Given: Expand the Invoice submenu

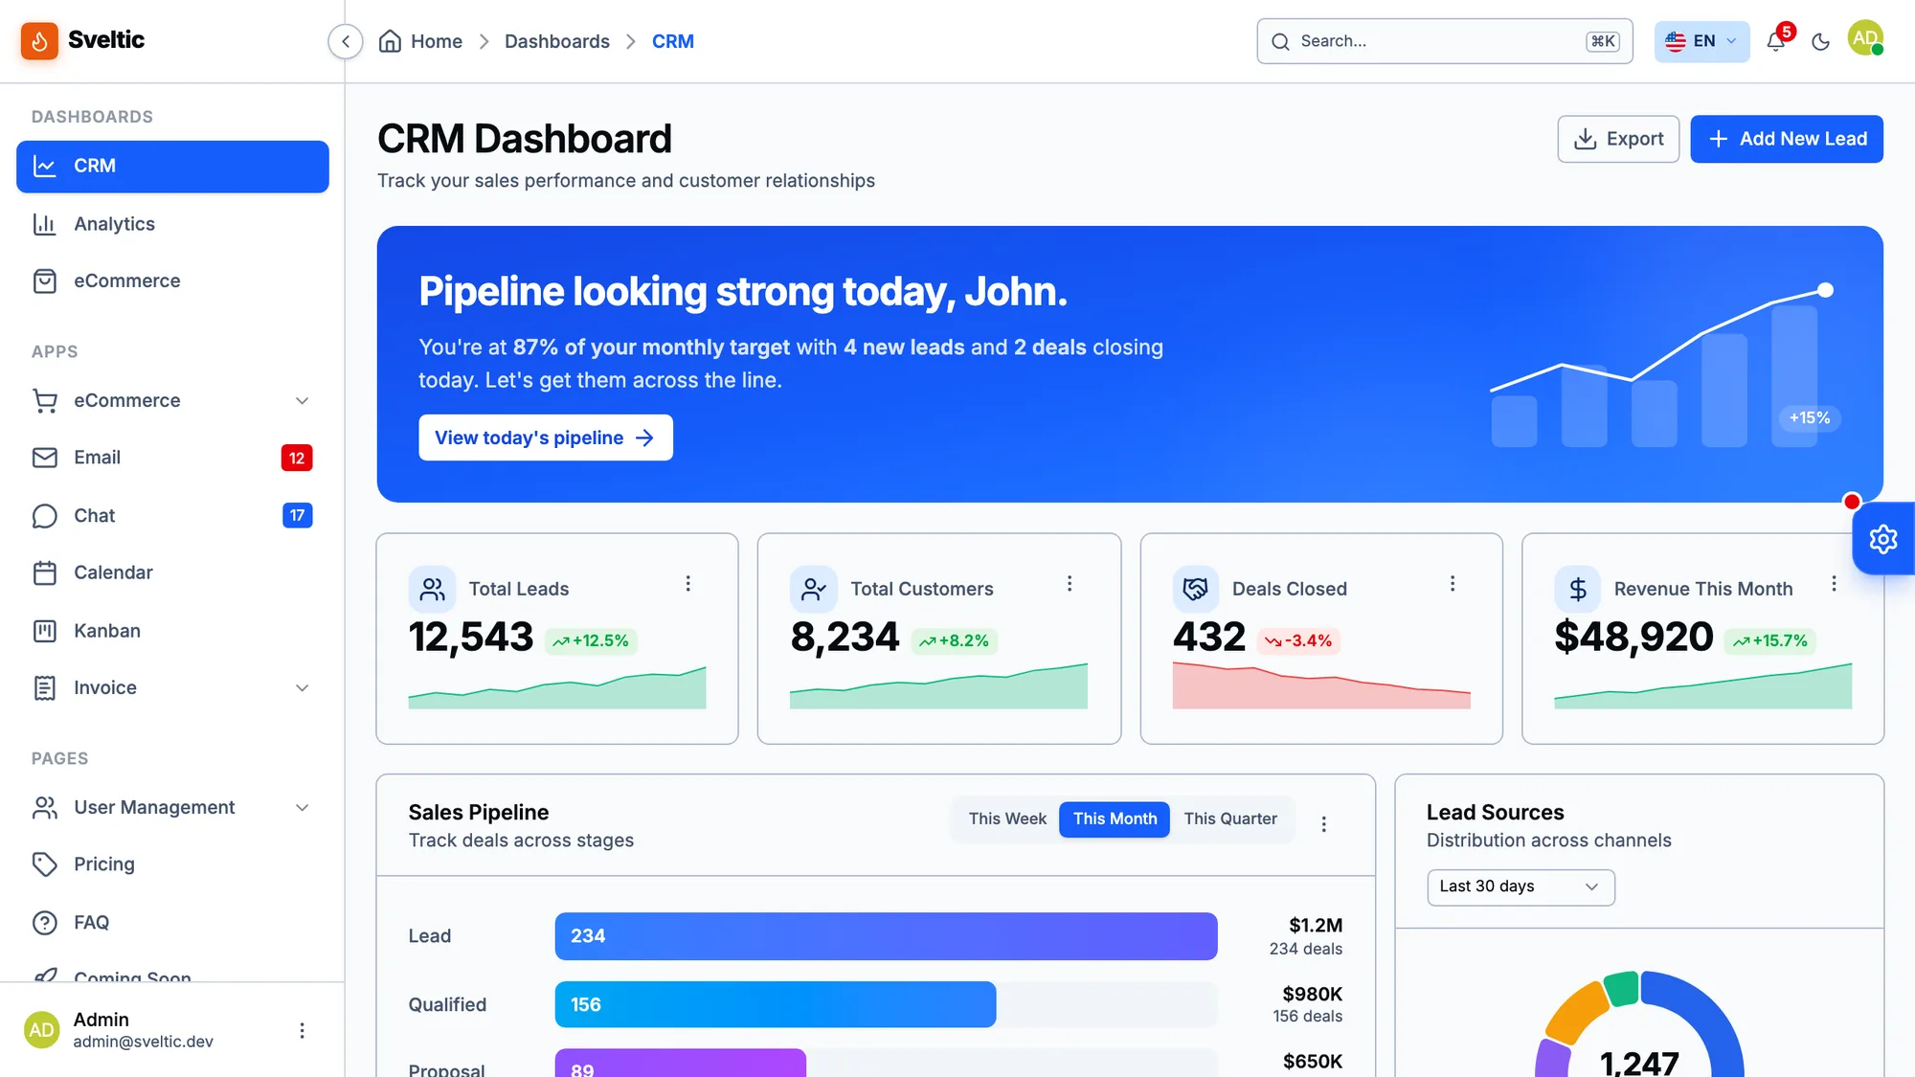Looking at the screenshot, I should [302, 687].
